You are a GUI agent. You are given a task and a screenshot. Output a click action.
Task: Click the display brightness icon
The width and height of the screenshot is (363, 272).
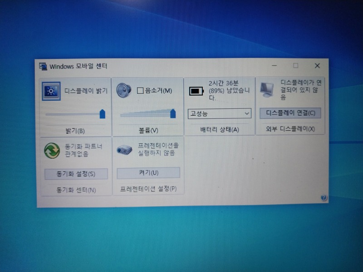pyautogui.click(x=51, y=91)
